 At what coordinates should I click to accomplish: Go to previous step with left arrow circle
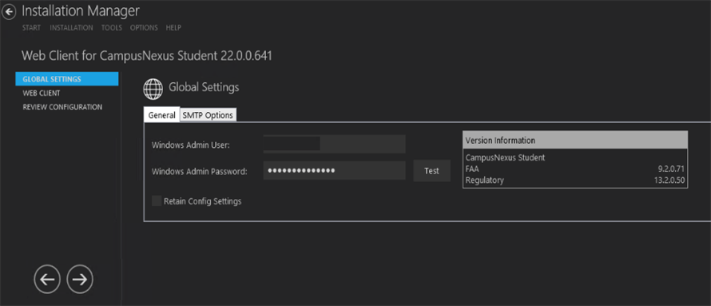pyautogui.click(x=47, y=280)
